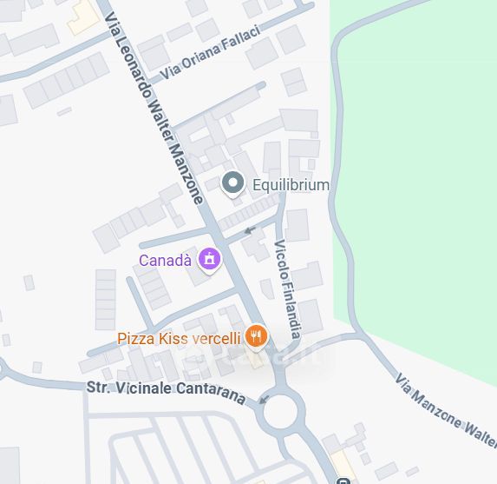Select the large green park area
This screenshot has height=484, width=497.
point(415,159)
